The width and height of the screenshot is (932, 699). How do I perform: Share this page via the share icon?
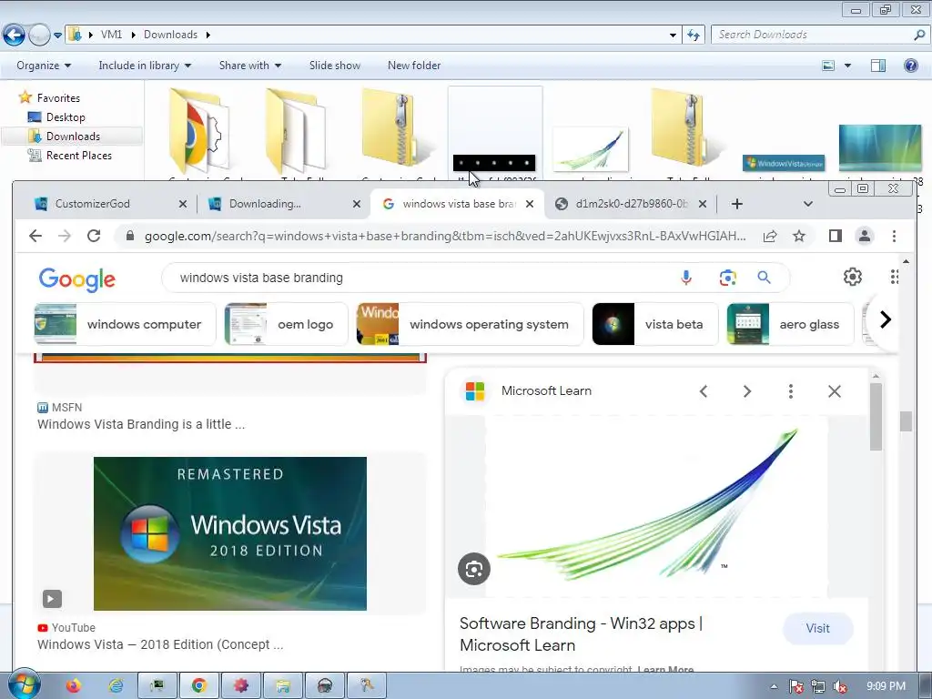770,236
